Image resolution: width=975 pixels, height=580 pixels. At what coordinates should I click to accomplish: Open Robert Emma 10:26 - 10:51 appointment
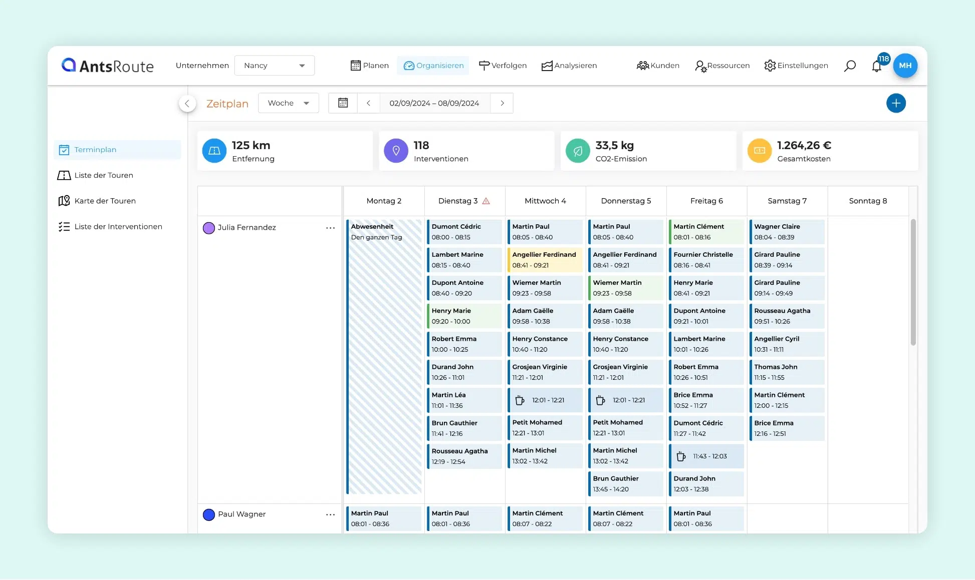706,372
